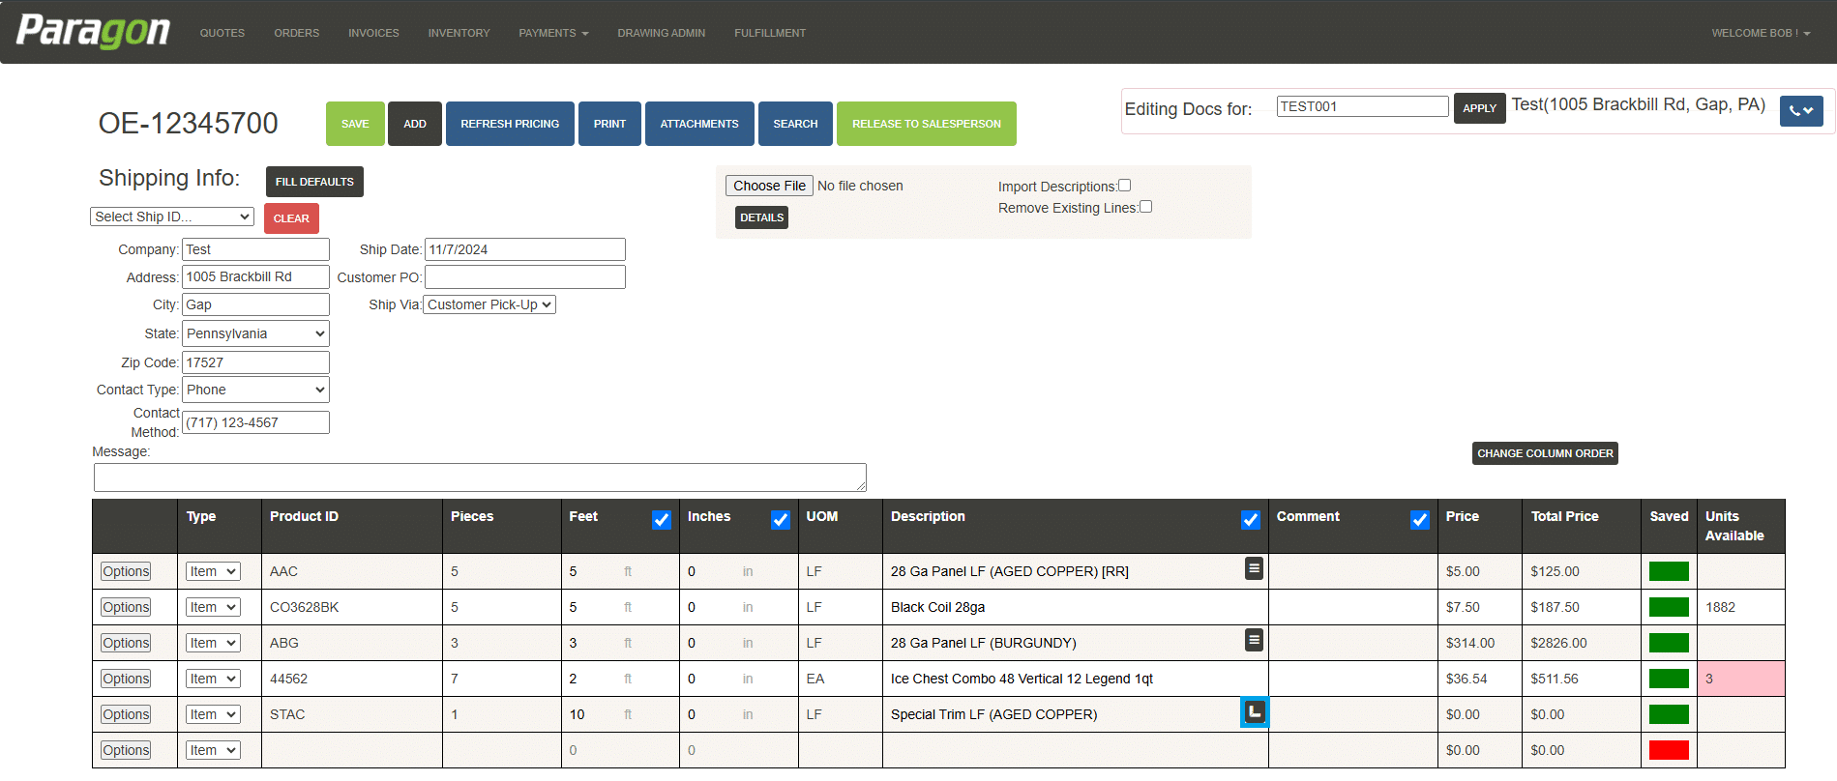1837x781 pixels.
Task: Click Release to Salesperson button
Action: point(927,124)
